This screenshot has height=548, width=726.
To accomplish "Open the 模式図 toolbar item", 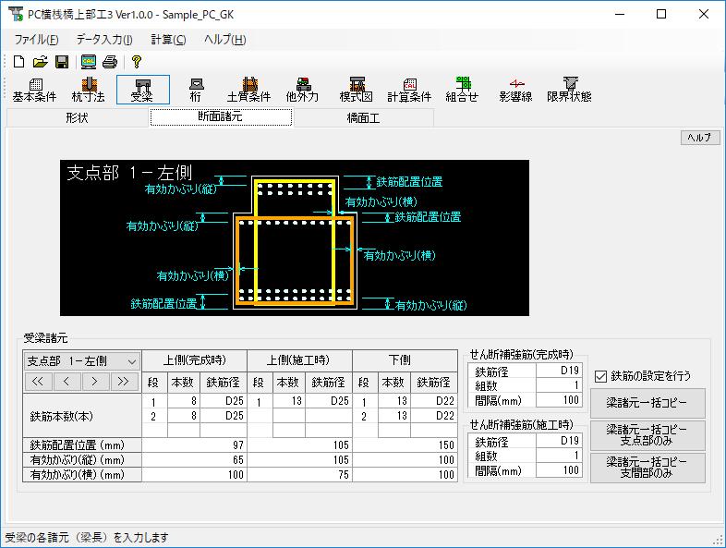I will [x=356, y=90].
